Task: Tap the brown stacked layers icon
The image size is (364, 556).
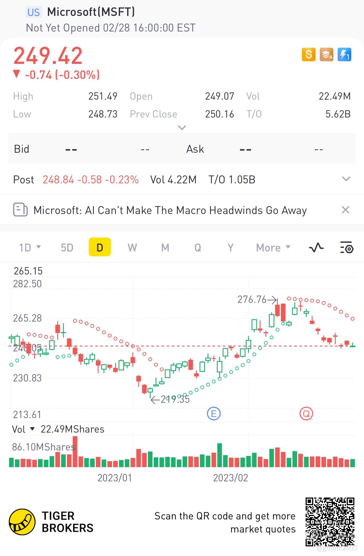Action: click(x=327, y=54)
